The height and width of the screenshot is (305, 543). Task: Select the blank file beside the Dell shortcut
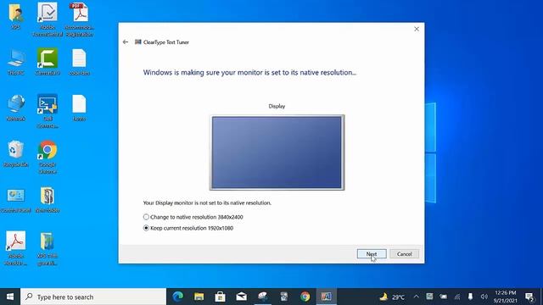point(79,108)
